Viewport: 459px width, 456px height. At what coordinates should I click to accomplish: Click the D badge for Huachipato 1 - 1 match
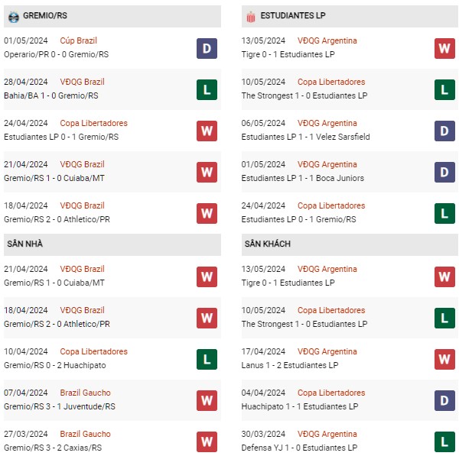(x=444, y=400)
